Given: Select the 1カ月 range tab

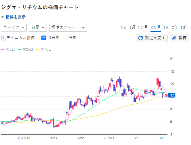Looking at the screenshot, I should tap(143, 27).
